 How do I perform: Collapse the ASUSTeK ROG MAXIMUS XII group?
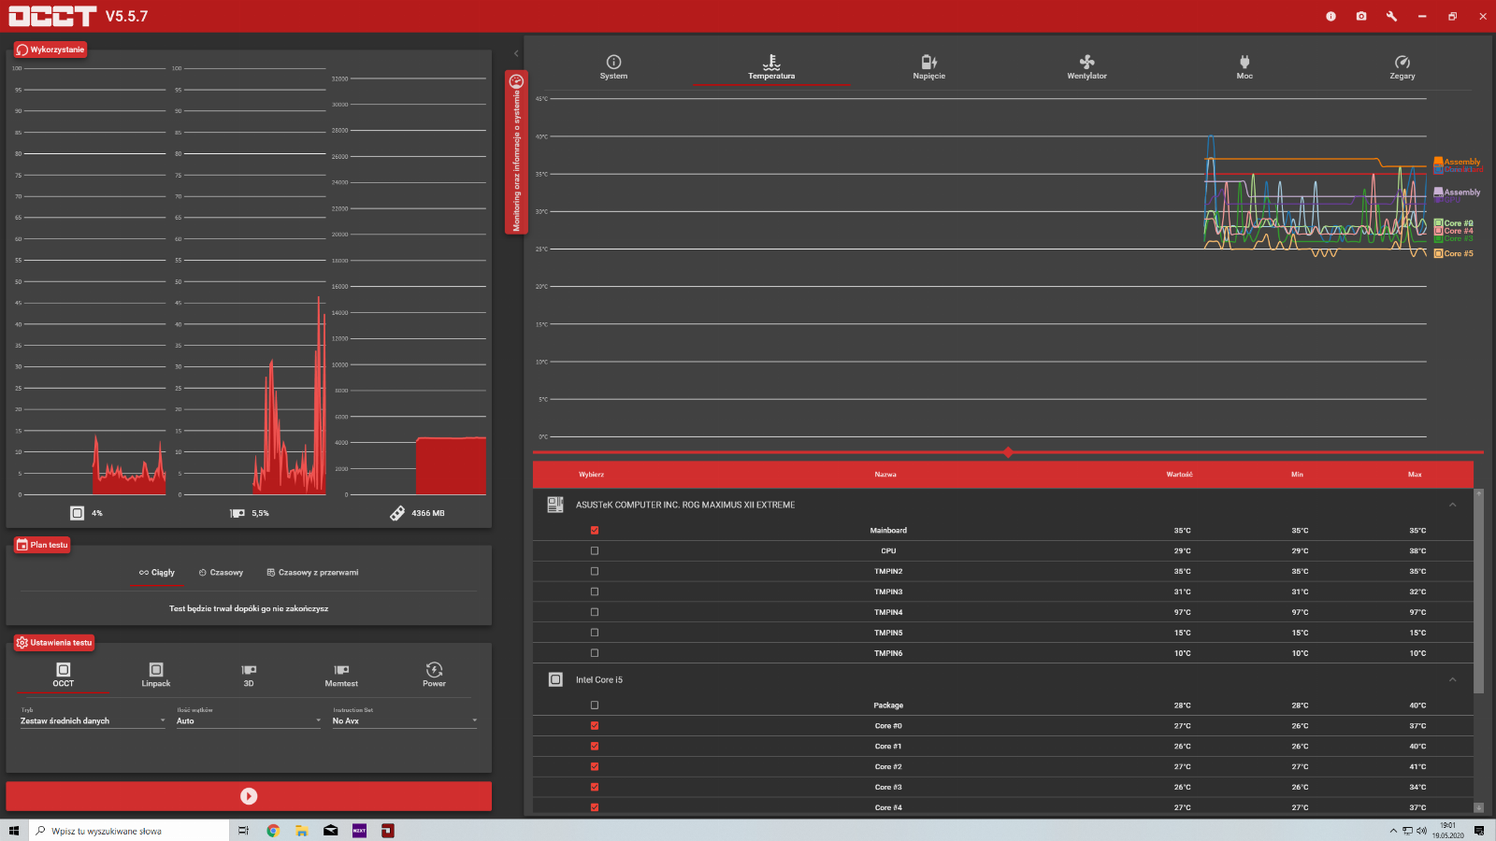1452,505
